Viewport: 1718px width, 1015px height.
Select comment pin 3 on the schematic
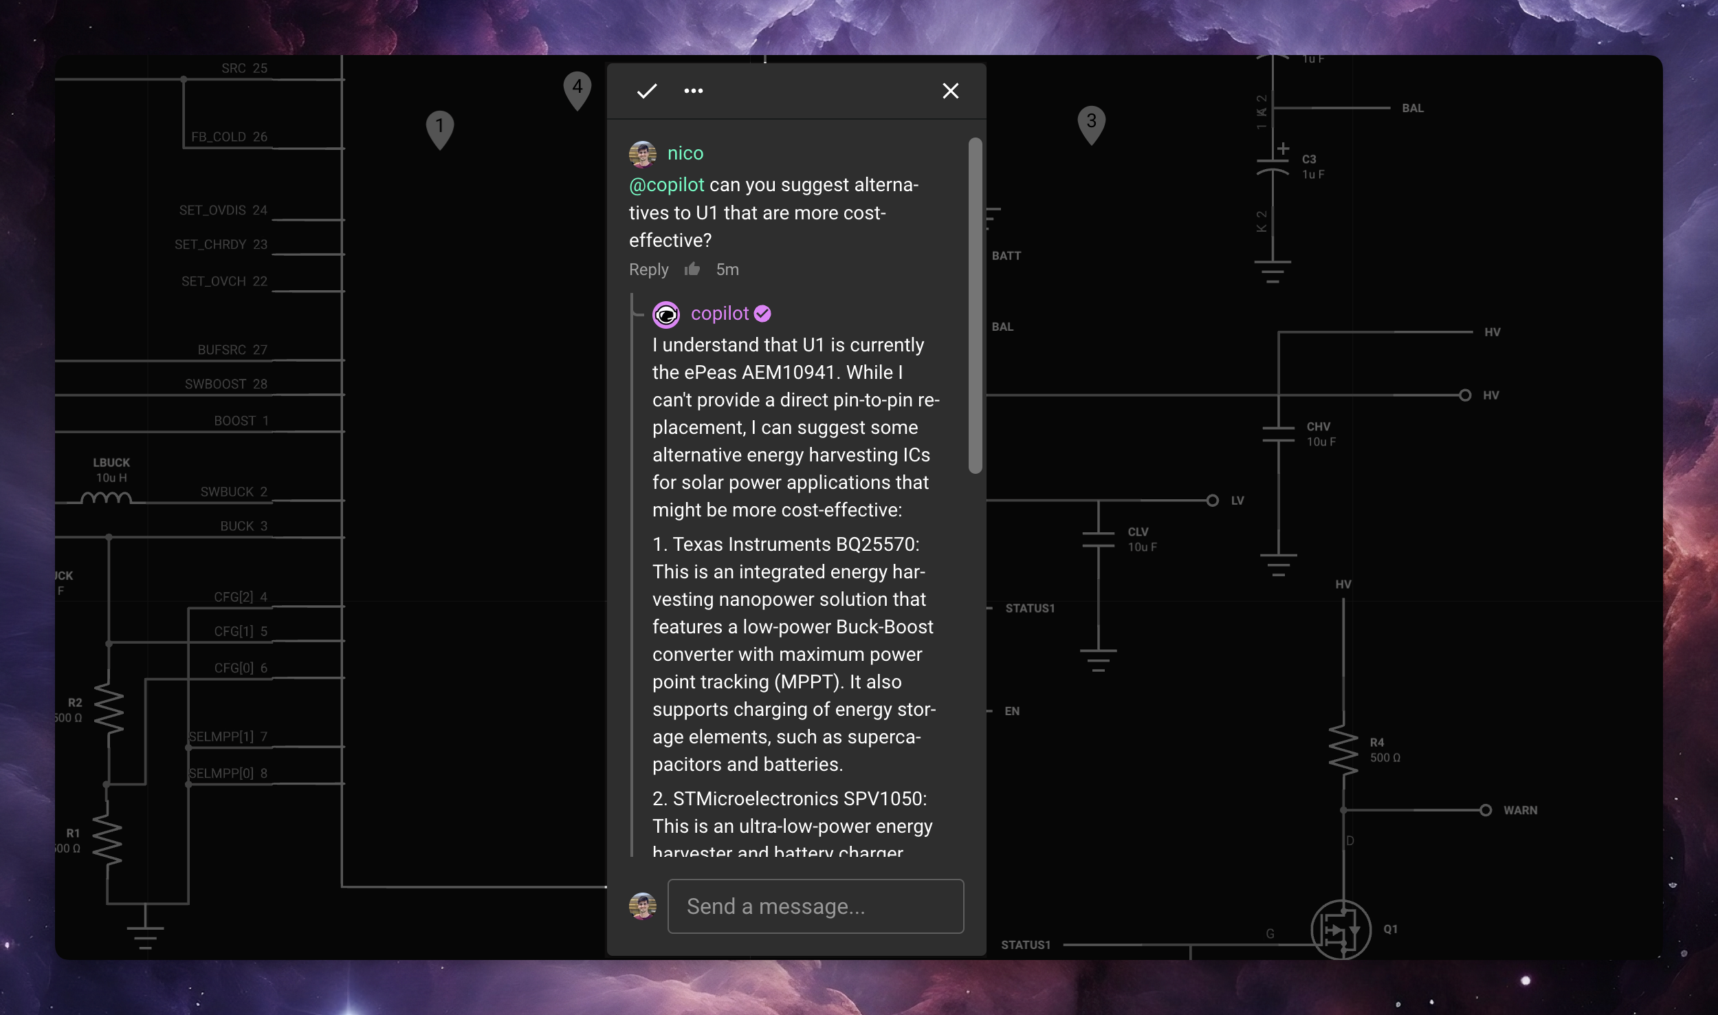click(x=1092, y=122)
